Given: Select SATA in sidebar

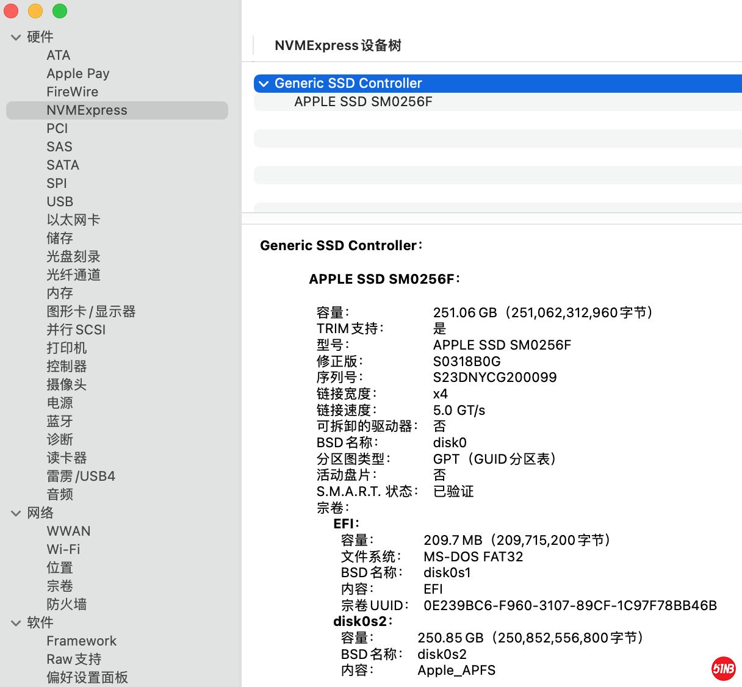Looking at the screenshot, I should point(63,165).
